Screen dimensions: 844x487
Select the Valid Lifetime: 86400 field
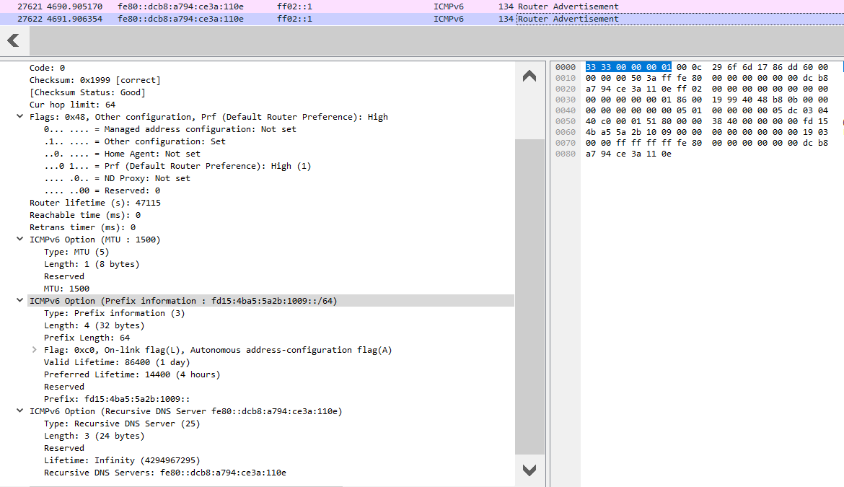(116, 362)
